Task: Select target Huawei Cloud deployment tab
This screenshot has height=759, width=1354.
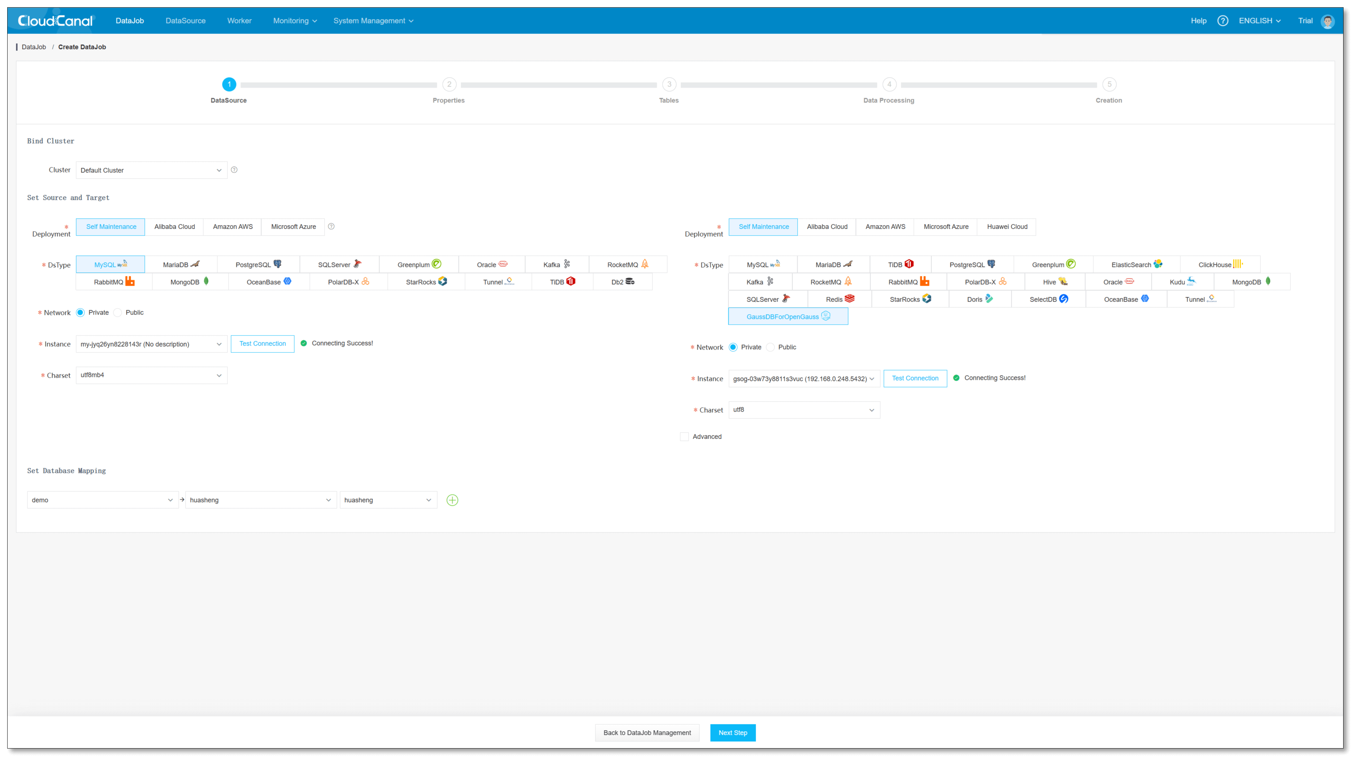Action: click(x=1007, y=227)
